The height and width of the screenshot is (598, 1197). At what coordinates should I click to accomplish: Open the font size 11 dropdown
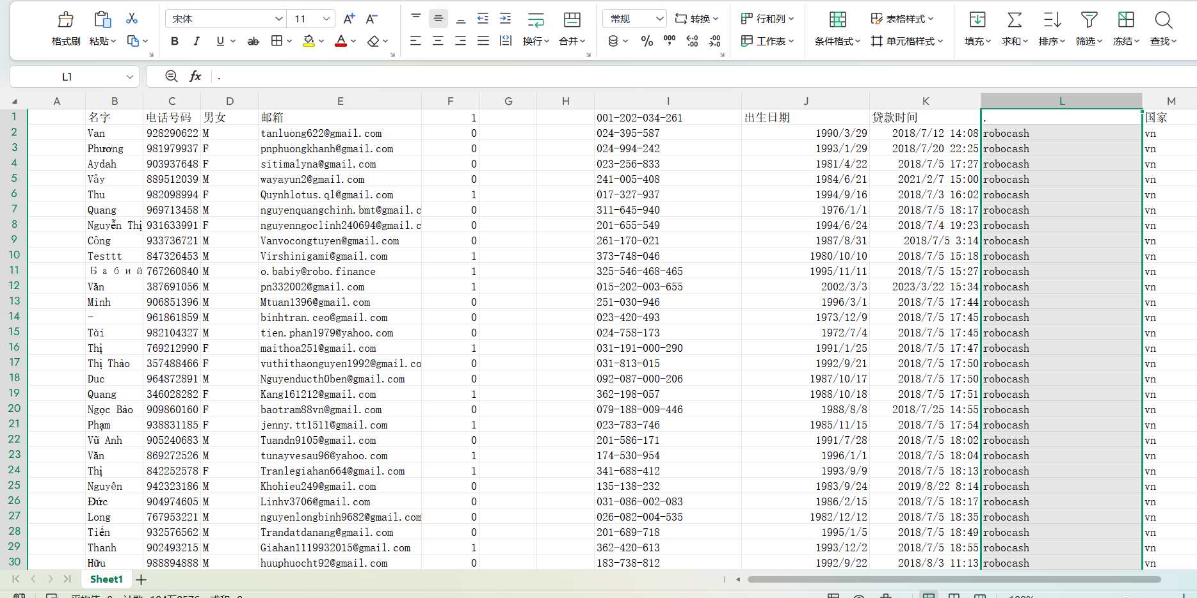coord(326,19)
